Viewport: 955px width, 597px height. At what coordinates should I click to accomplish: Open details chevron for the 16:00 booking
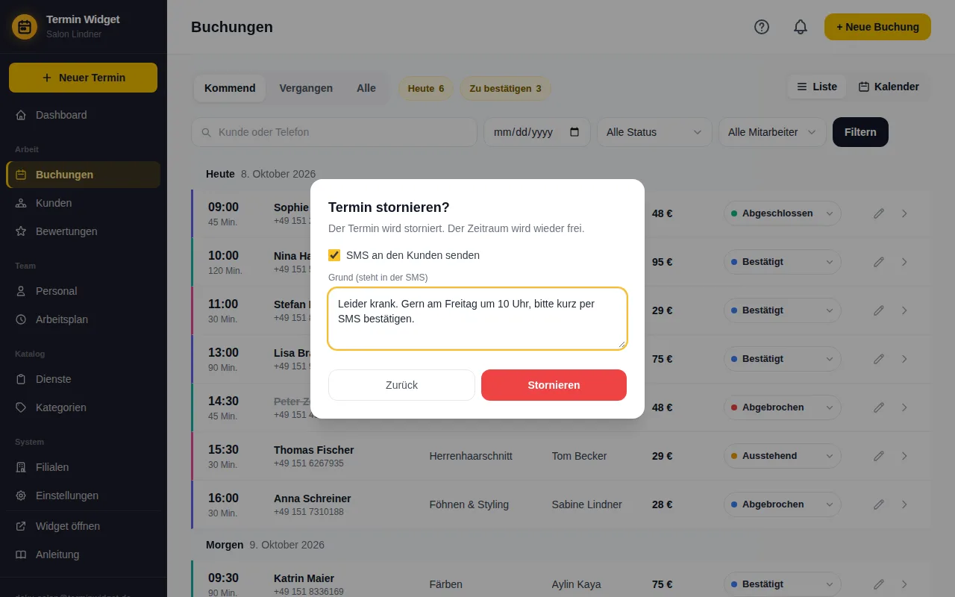(904, 504)
